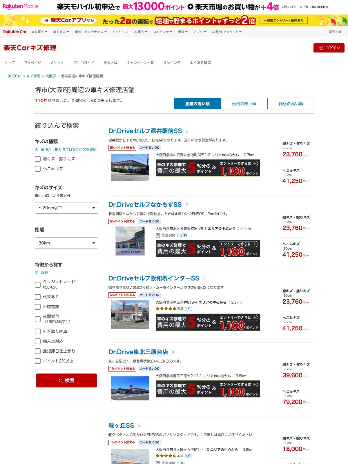Enable 引き取り納車 filter
This screenshot has height=464, width=348.
38,331
